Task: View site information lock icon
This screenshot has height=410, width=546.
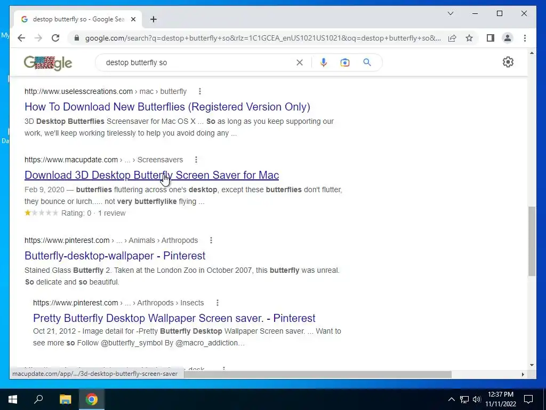Action: pos(77,38)
